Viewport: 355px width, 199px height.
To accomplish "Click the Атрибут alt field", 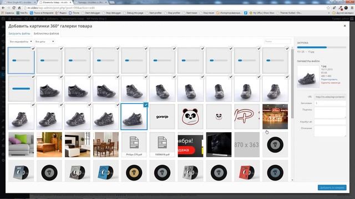I will [330, 122].
